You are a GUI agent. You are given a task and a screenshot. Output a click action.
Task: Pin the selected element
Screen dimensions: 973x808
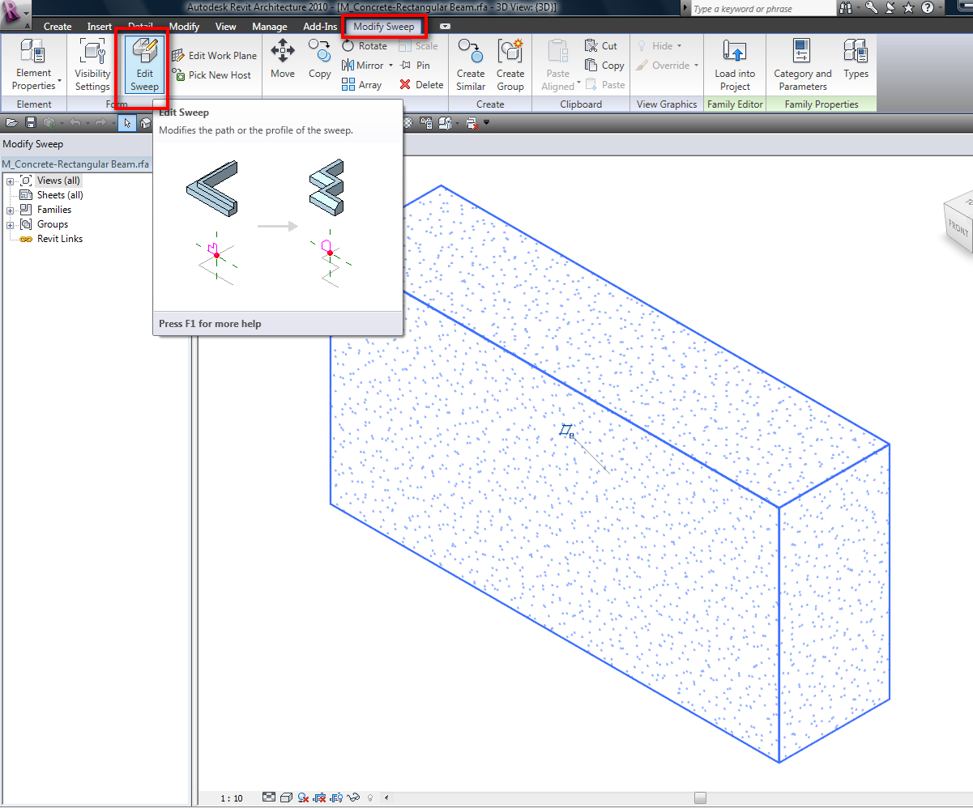pyautogui.click(x=415, y=66)
